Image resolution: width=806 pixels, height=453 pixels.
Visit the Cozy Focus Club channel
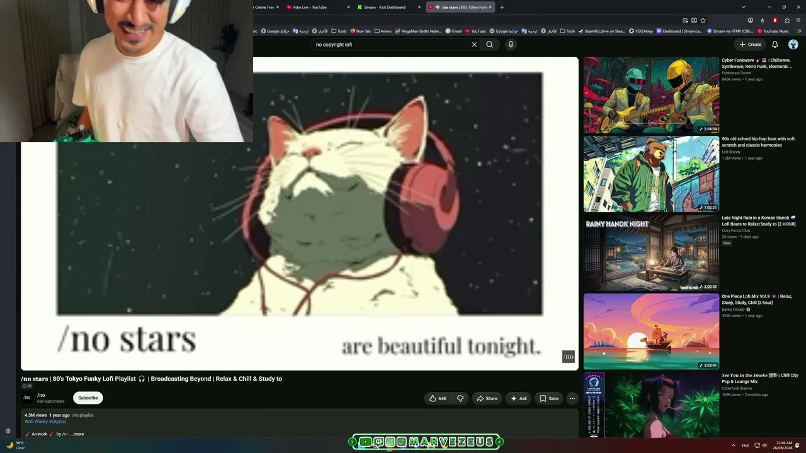point(735,230)
